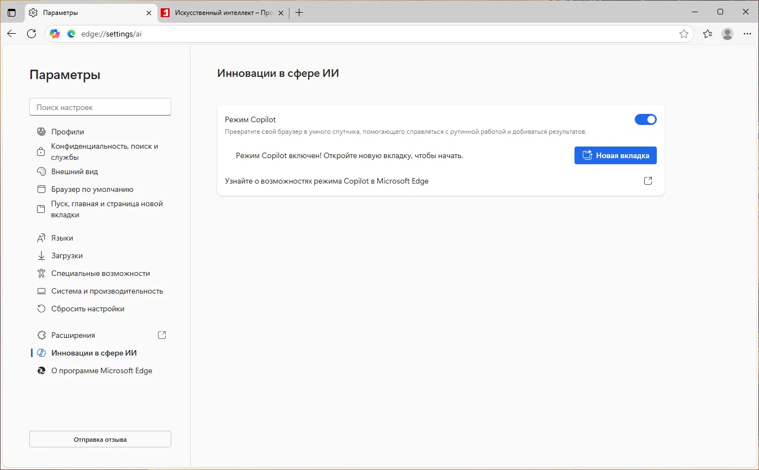Go back with the back arrow
This screenshot has width=759, height=470.
(x=12, y=34)
